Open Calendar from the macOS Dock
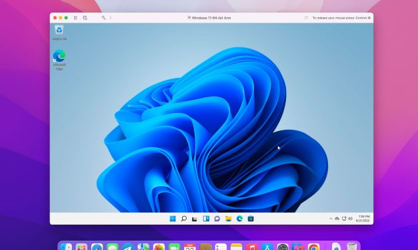 click(190, 247)
